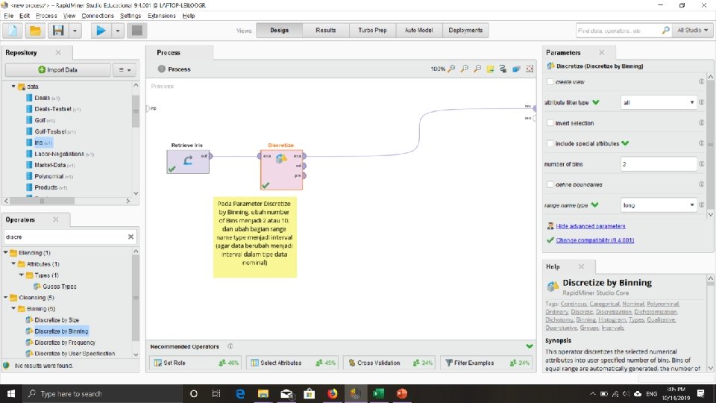Collapse the Cleansing operator group
716x403 pixels.
pos(5,298)
